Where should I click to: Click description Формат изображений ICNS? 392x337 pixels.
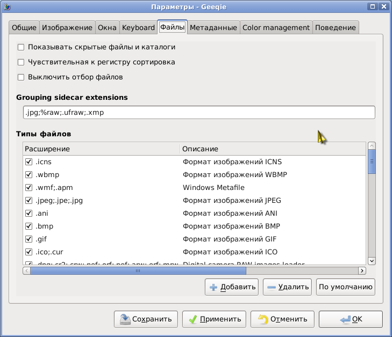[232, 162]
